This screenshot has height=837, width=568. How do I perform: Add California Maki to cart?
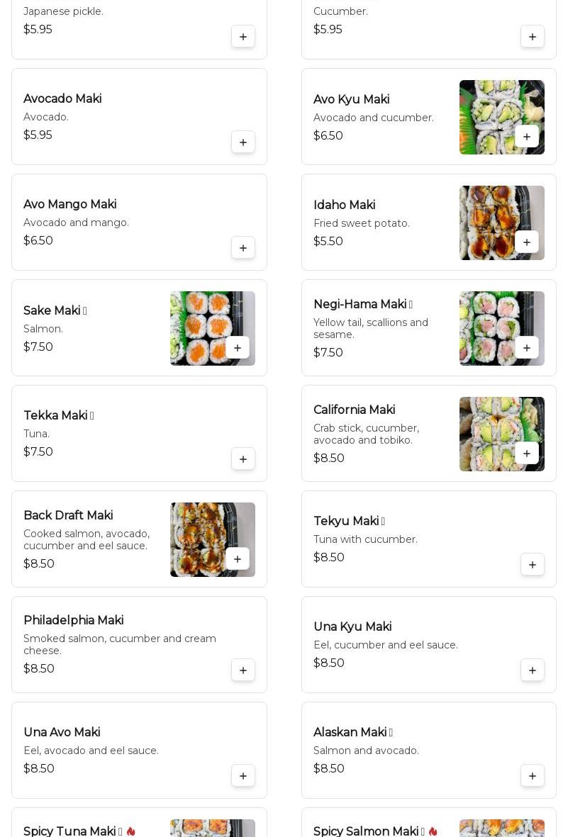pyautogui.click(x=527, y=454)
